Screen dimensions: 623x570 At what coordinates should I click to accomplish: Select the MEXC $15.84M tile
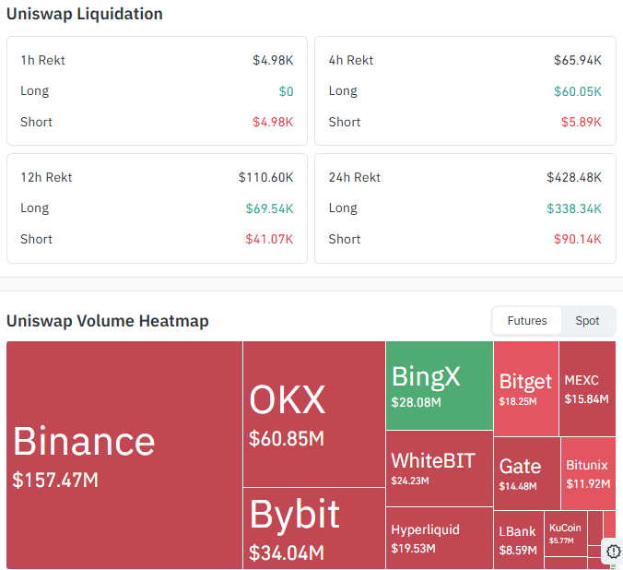pos(587,388)
